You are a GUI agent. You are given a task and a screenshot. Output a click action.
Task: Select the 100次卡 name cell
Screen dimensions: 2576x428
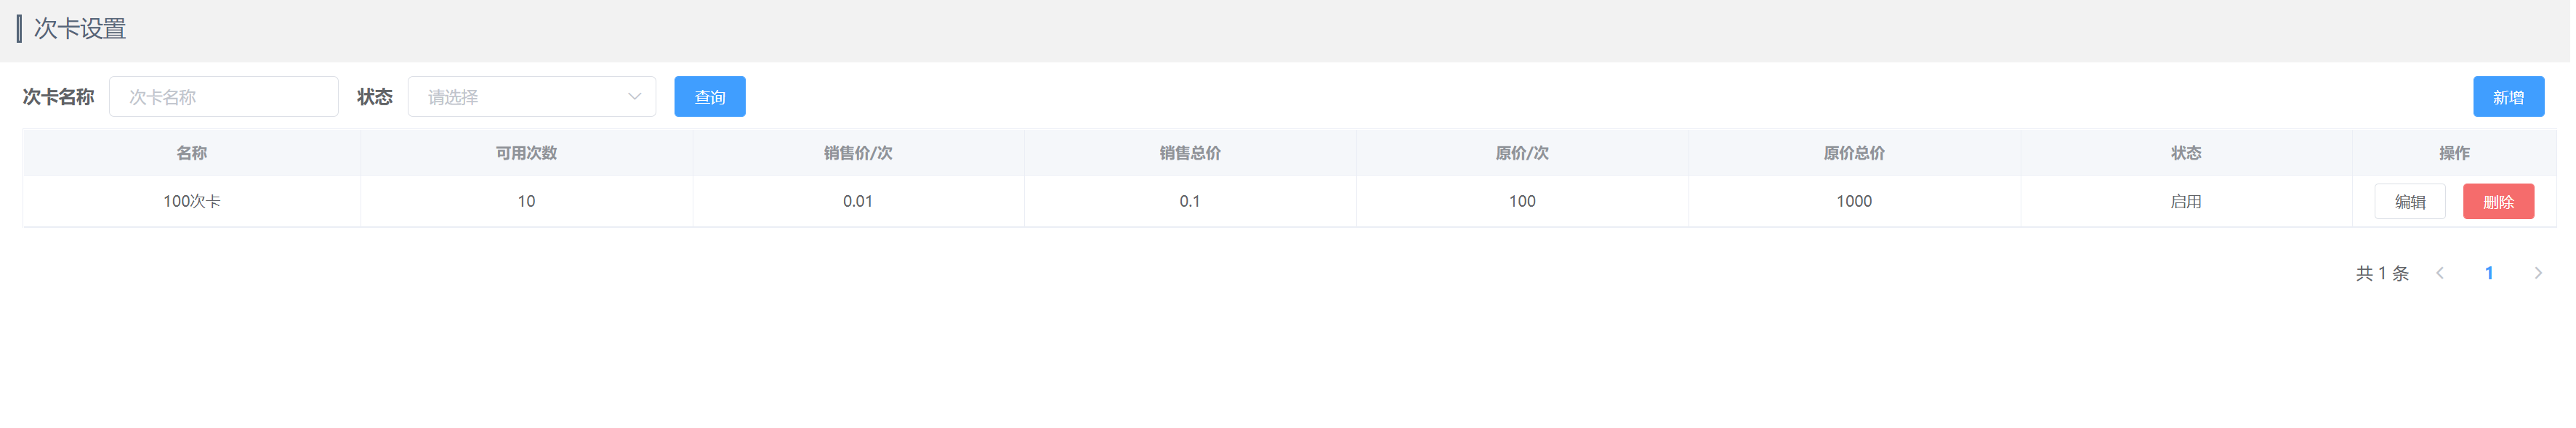point(191,202)
